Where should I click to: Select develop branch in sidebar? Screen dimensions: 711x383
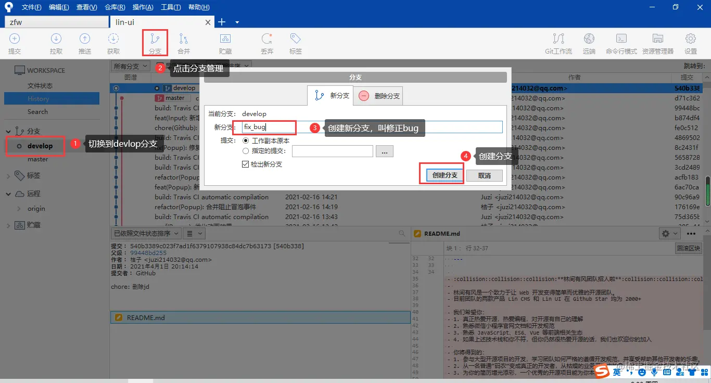(40, 146)
